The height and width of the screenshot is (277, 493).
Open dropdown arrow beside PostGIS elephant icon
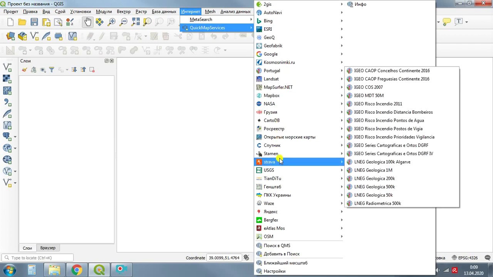[x=15, y=137]
